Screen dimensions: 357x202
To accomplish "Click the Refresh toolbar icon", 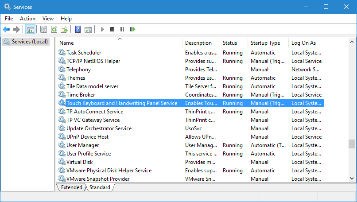I will [54, 29].
